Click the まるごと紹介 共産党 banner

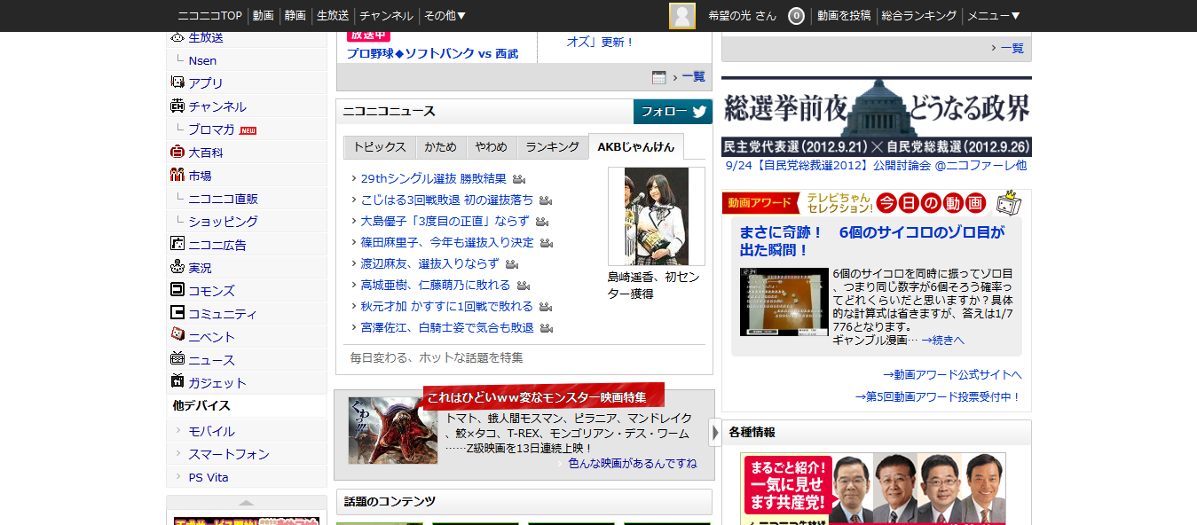click(873, 489)
